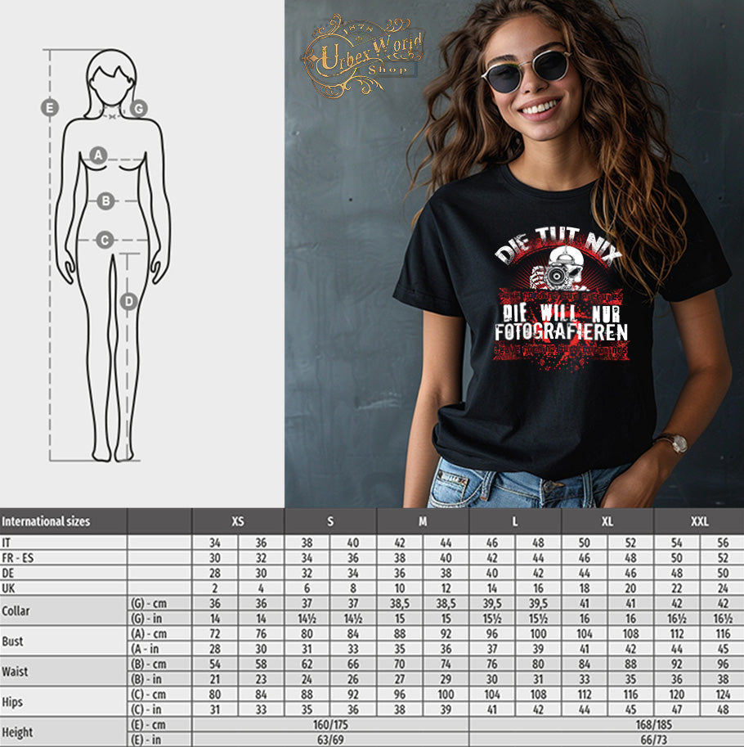Screen dimensions: 744x747
Task: Select the female body outline diagram
Action: (x=112, y=255)
